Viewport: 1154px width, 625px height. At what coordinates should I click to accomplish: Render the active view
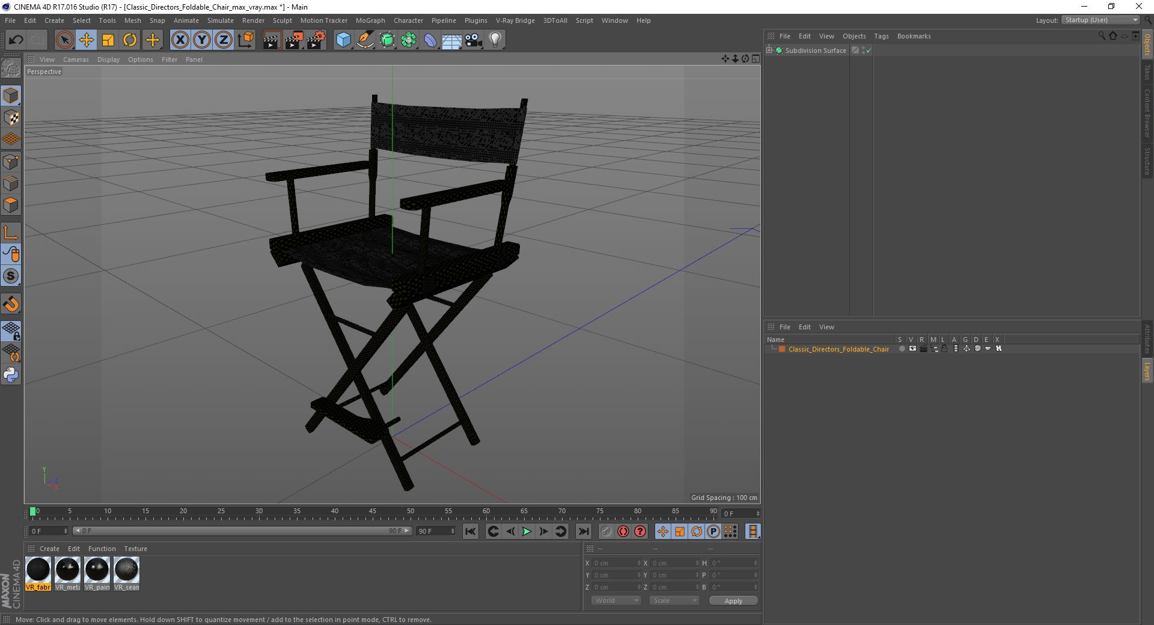click(x=272, y=40)
